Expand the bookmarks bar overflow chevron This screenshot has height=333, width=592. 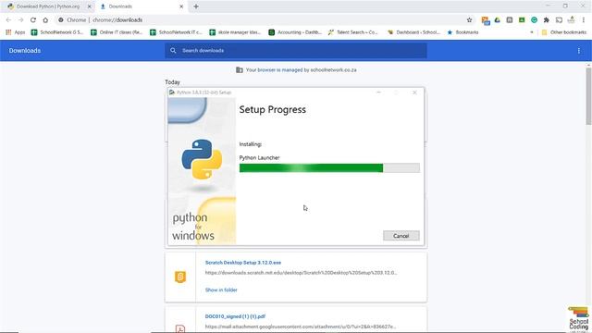(x=532, y=32)
